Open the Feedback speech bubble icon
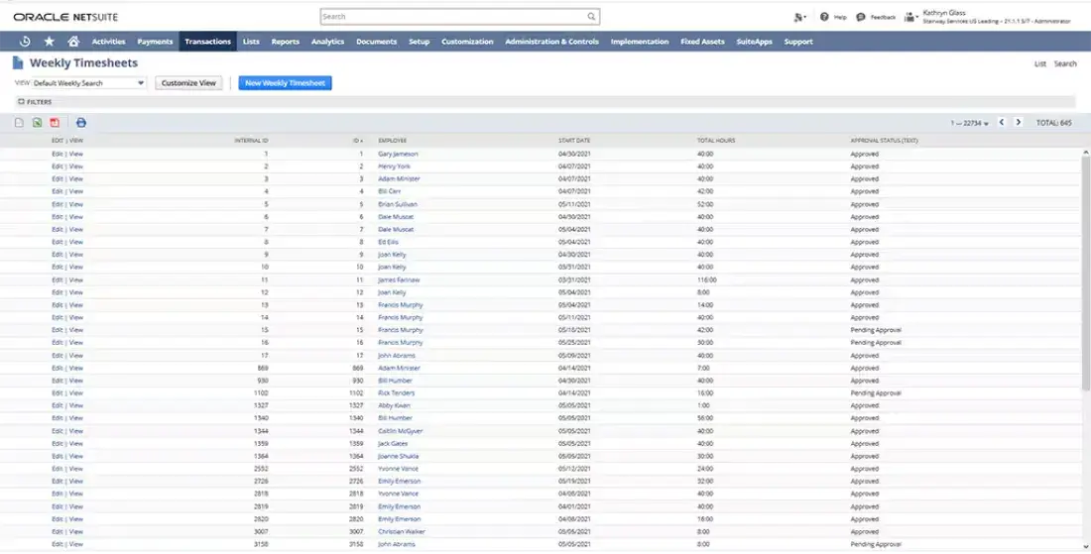Image resolution: width=1091 pixels, height=554 pixels. 861,17
